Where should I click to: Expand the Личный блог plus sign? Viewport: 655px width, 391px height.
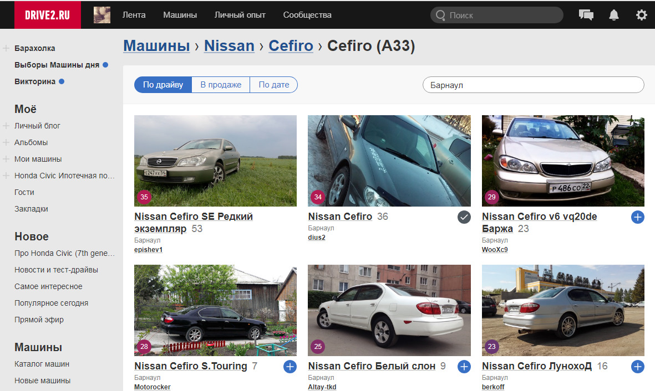coord(6,126)
